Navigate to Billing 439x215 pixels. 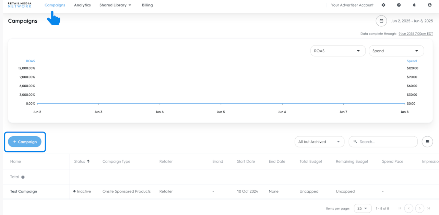[x=147, y=5]
